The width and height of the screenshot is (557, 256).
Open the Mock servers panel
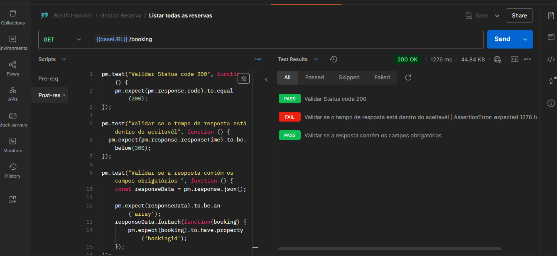[x=12, y=119]
